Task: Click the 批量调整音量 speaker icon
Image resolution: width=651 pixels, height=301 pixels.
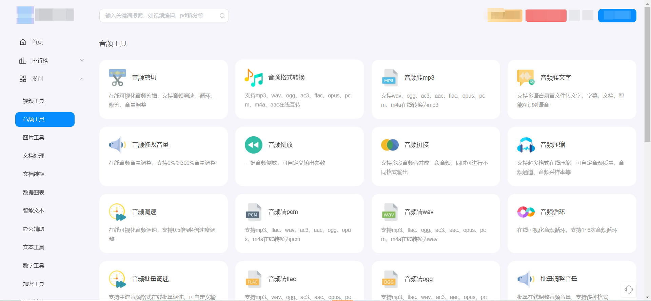Action: tap(526, 279)
